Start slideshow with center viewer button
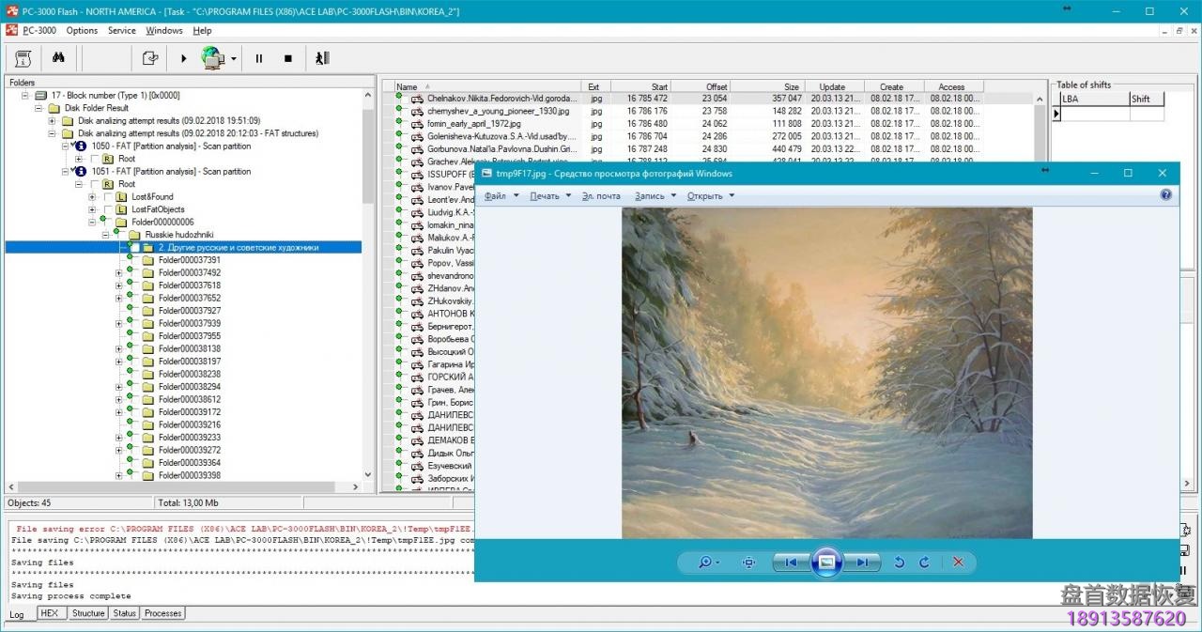Viewport: 1202px width, 632px height. [826, 563]
